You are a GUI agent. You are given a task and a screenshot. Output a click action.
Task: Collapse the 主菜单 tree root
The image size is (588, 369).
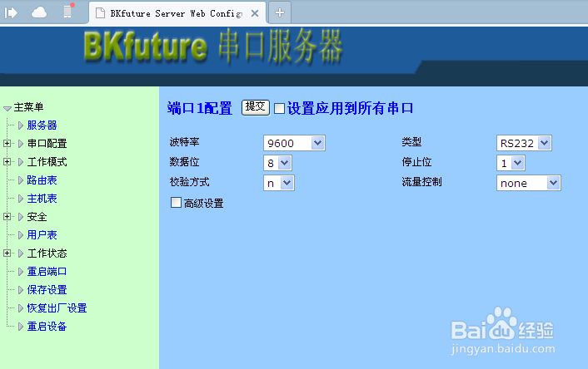coord(7,109)
